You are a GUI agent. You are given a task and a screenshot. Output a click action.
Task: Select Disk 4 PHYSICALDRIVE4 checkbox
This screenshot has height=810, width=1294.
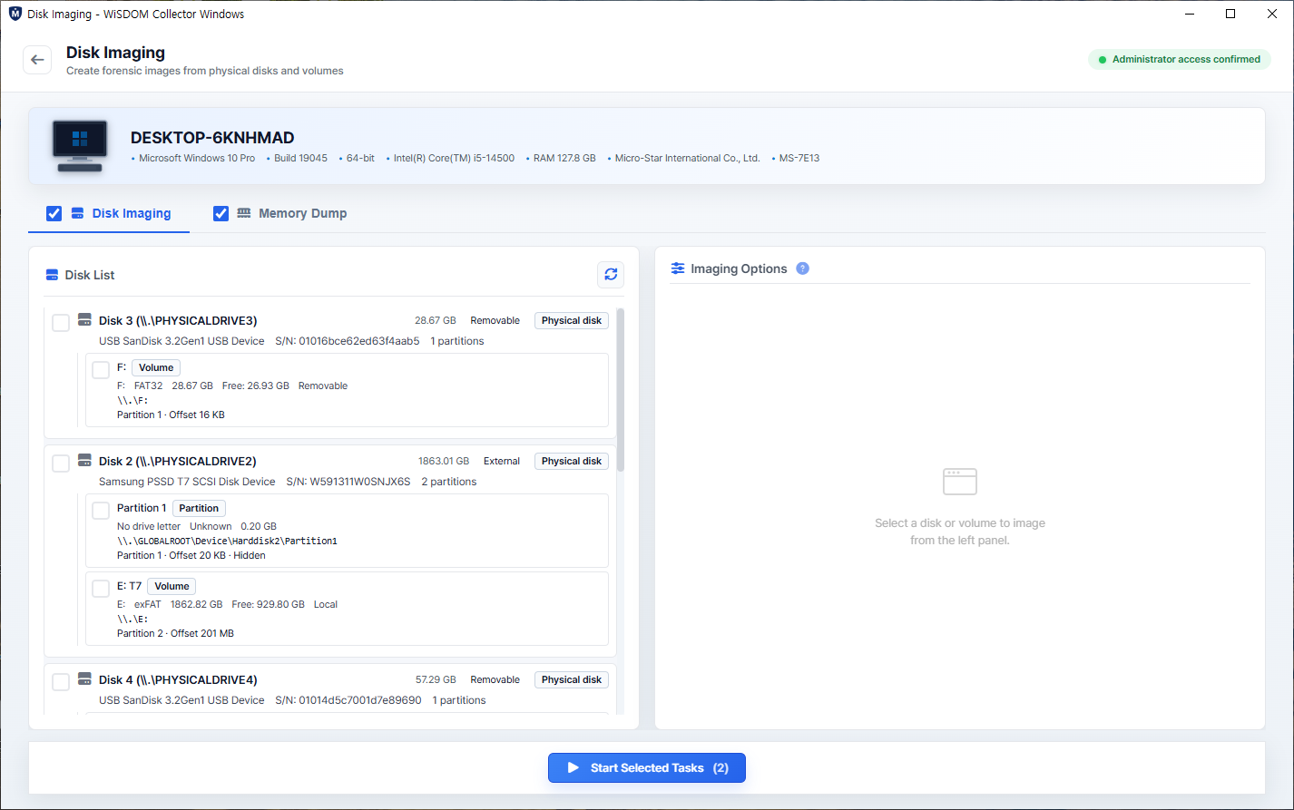coord(61,682)
